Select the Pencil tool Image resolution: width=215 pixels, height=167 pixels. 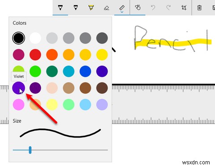[x=76, y=8]
